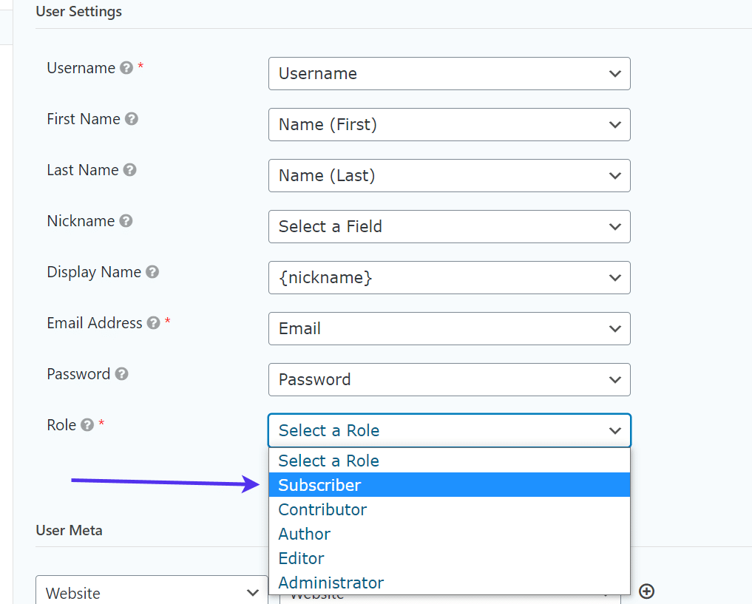Collapse the Role dropdown via its selection box

point(449,431)
